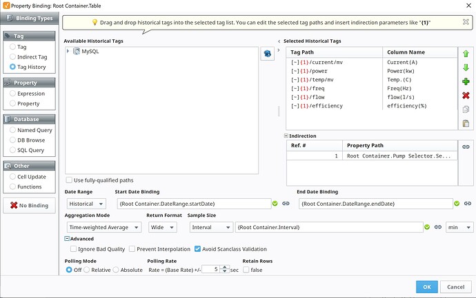The image size is (476, 298).
Task: Open the Return Format Wide dropdown
Action: click(163, 227)
